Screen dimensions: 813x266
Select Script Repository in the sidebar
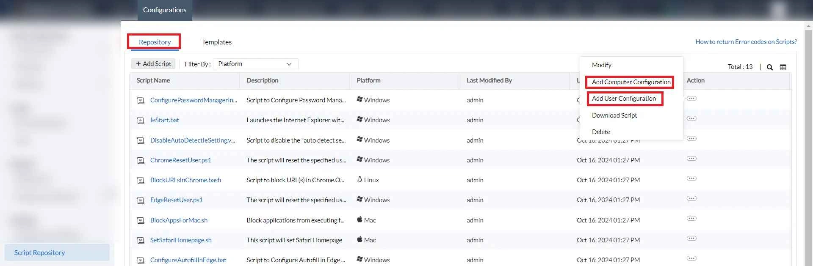57,252
